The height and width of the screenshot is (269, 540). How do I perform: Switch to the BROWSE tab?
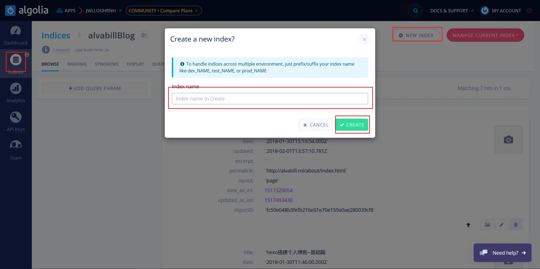coord(50,64)
